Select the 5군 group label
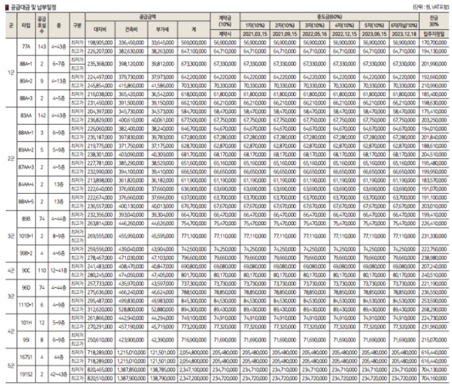Viewport: 452px width, 384px height. 11,366
